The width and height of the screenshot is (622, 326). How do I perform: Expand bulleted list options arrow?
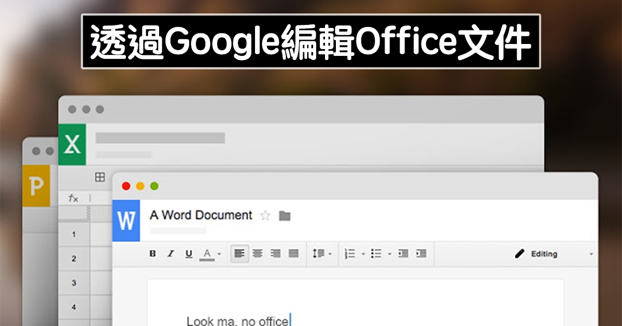389,254
